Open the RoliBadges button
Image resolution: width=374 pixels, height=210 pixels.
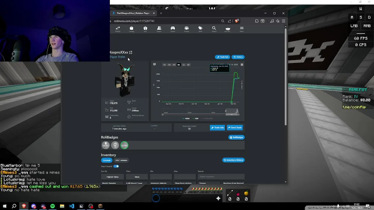[236, 137]
